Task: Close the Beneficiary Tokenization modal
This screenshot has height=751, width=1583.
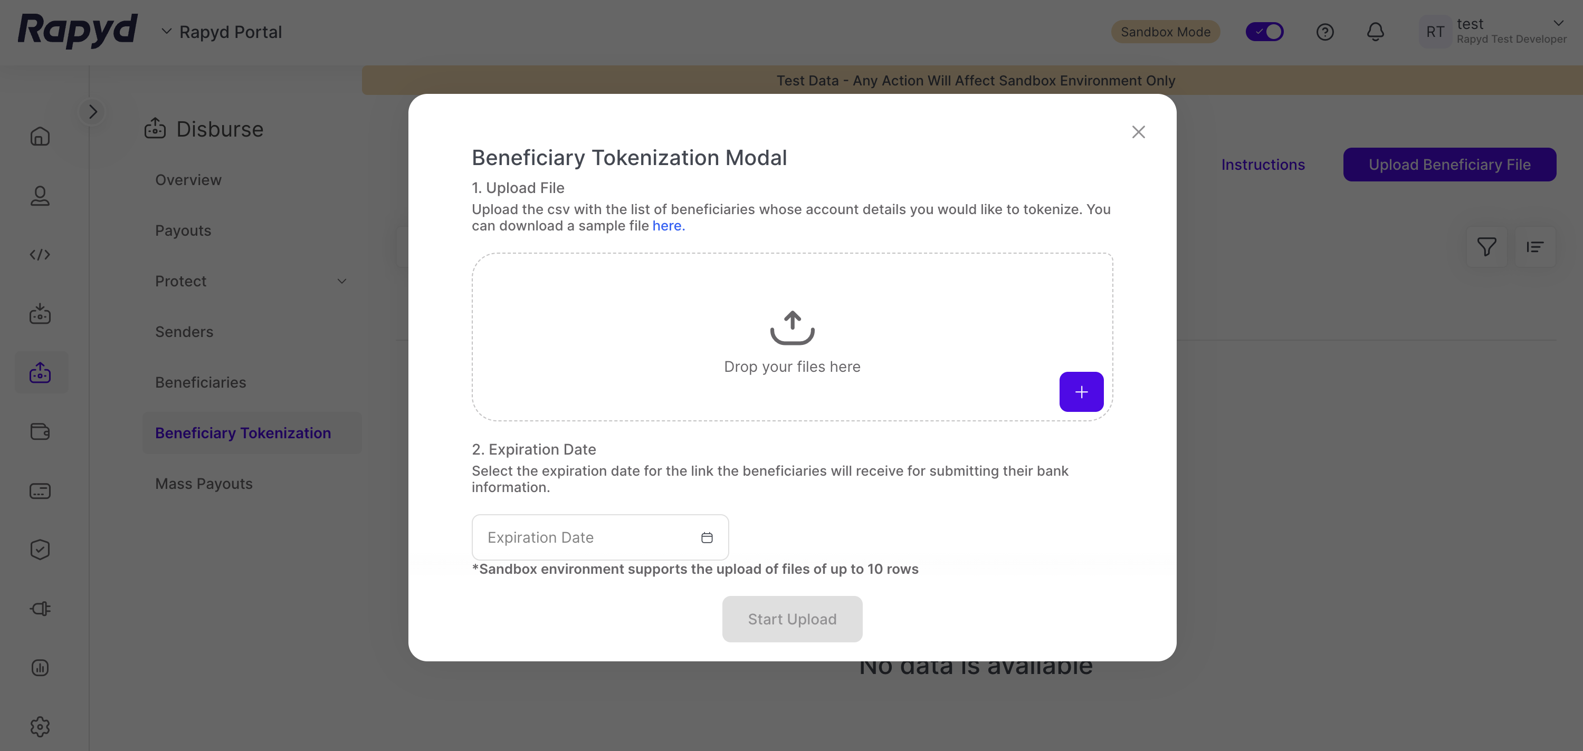Action: (x=1138, y=132)
